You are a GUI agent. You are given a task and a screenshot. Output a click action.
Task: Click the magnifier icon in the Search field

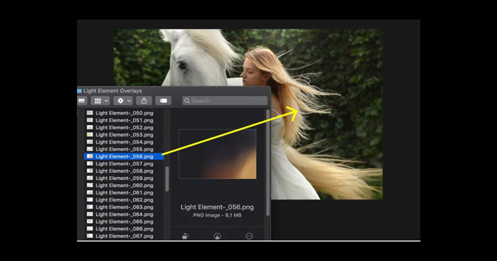[x=187, y=101]
